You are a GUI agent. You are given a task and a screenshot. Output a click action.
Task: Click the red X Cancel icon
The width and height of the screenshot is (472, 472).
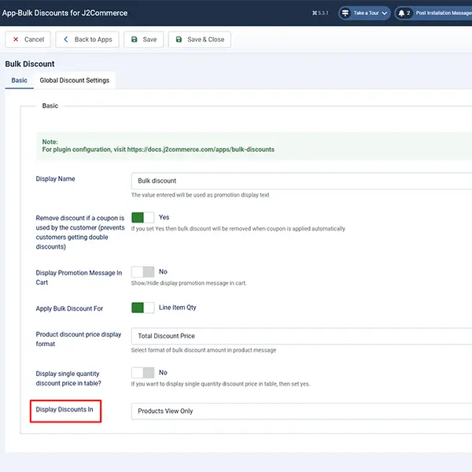click(x=16, y=39)
